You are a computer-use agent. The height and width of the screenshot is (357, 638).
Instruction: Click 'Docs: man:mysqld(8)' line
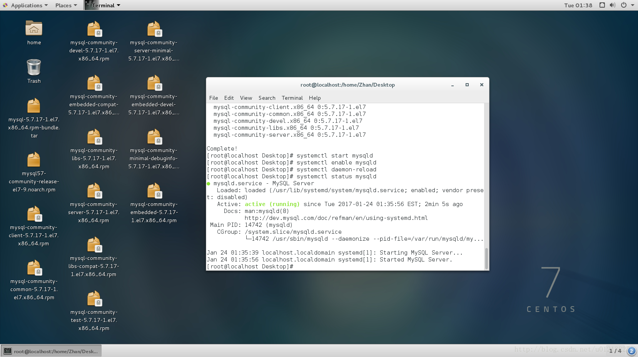pos(256,211)
